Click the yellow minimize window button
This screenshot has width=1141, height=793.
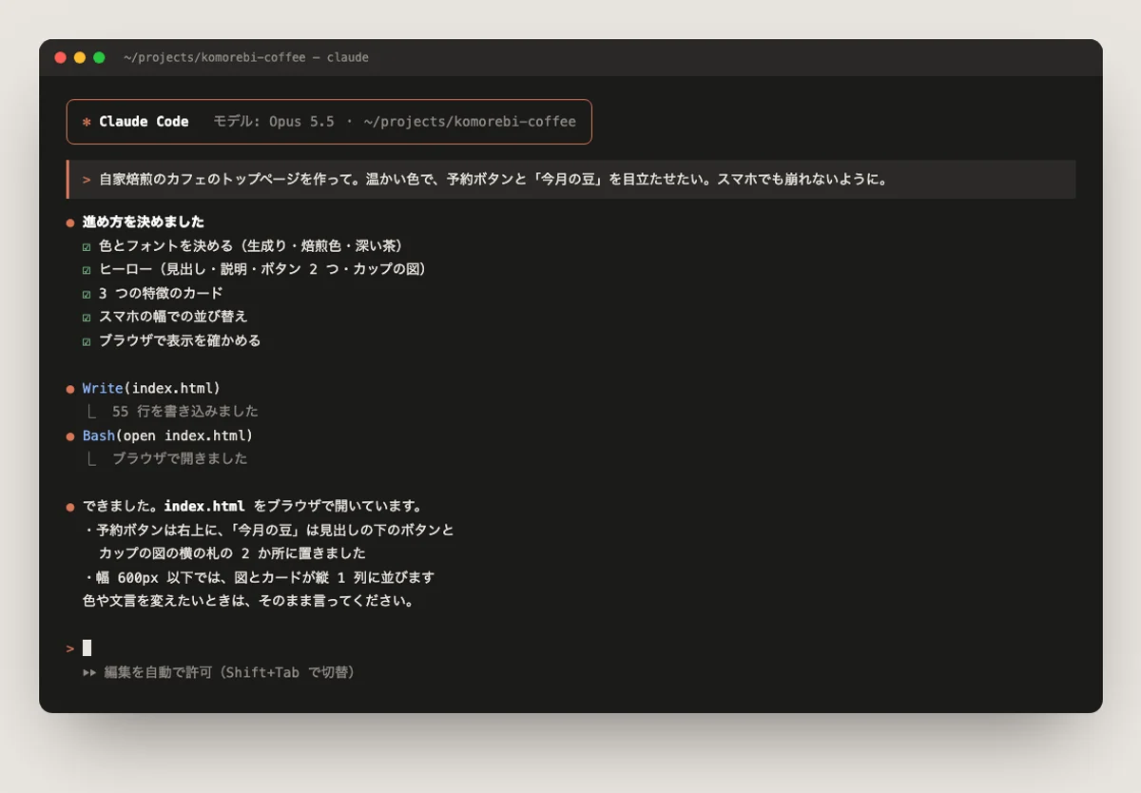point(80,58)
